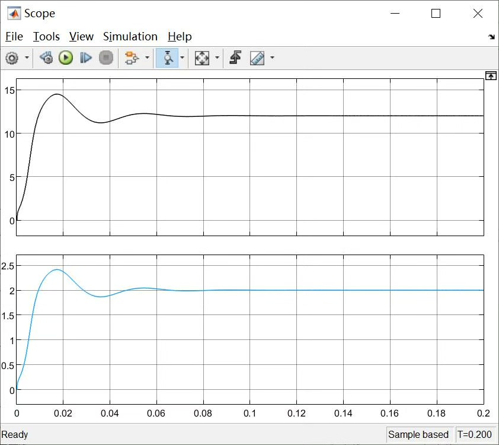The width and height of the screenshot is (499, 445).
Task: Click the Step Back button
Action: (x=46, y=58)
